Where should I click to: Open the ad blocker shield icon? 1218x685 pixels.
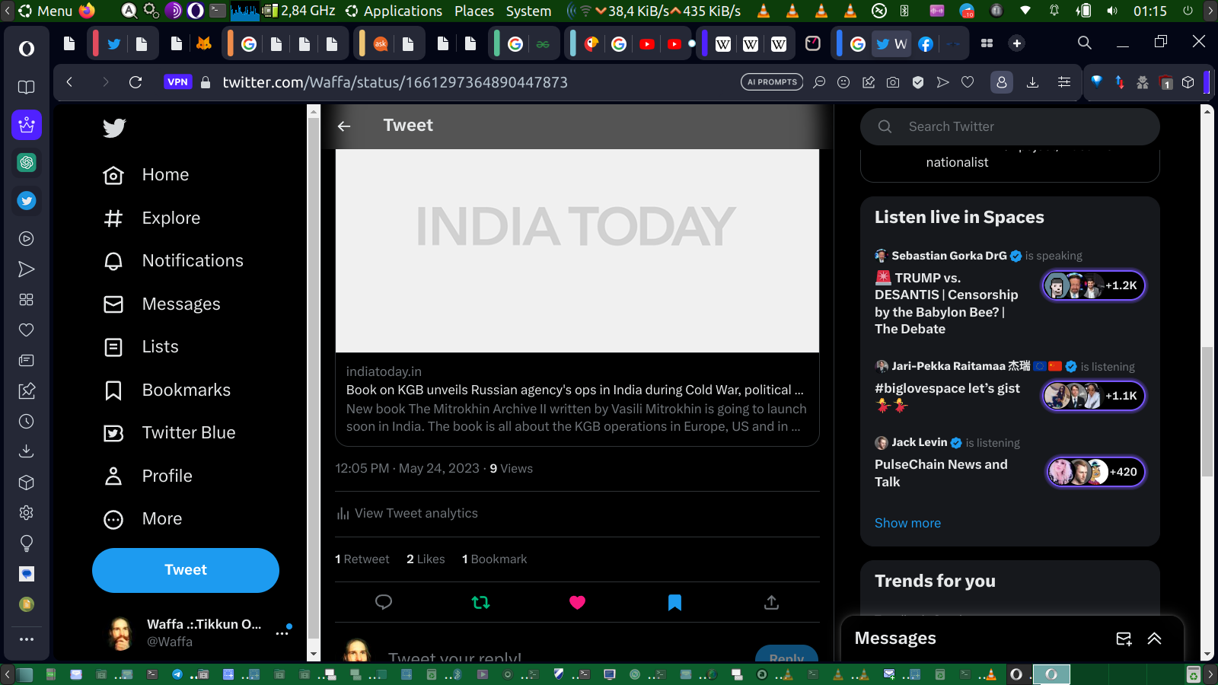point(918,82)
